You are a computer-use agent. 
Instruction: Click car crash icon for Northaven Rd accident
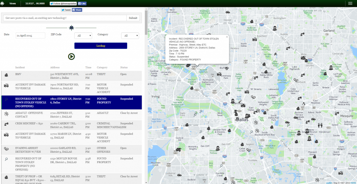pos(6,85)
